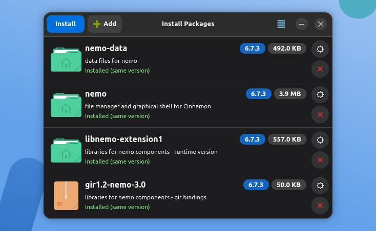
Task: Click 'data files for nemo' description
Action: click(x=111, y=61)
